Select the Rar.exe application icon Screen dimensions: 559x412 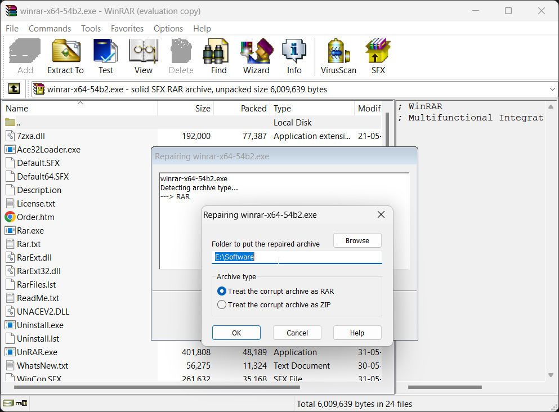10,230
